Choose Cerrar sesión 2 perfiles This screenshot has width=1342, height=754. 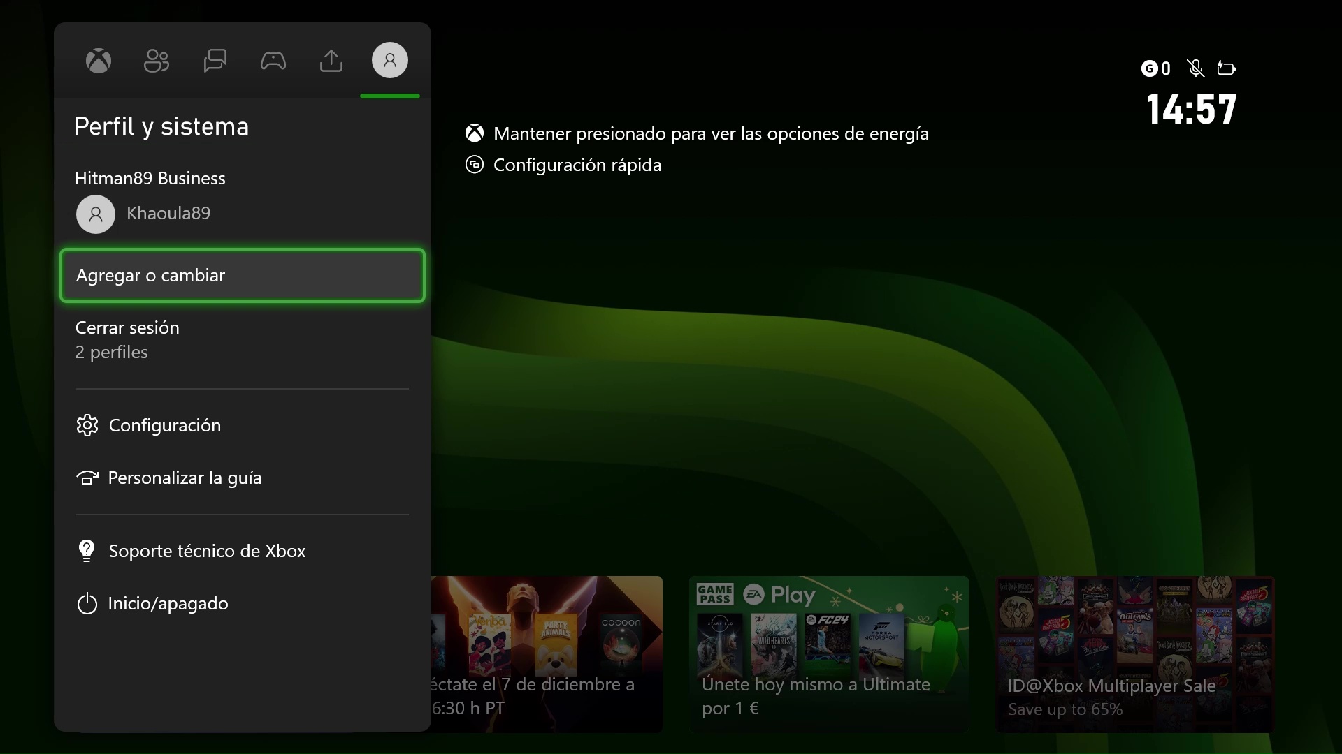click(243, 340)
